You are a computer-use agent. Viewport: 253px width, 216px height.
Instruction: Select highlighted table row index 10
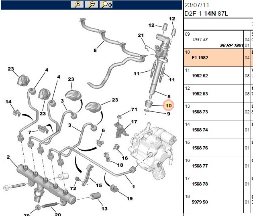pos(187,52)
